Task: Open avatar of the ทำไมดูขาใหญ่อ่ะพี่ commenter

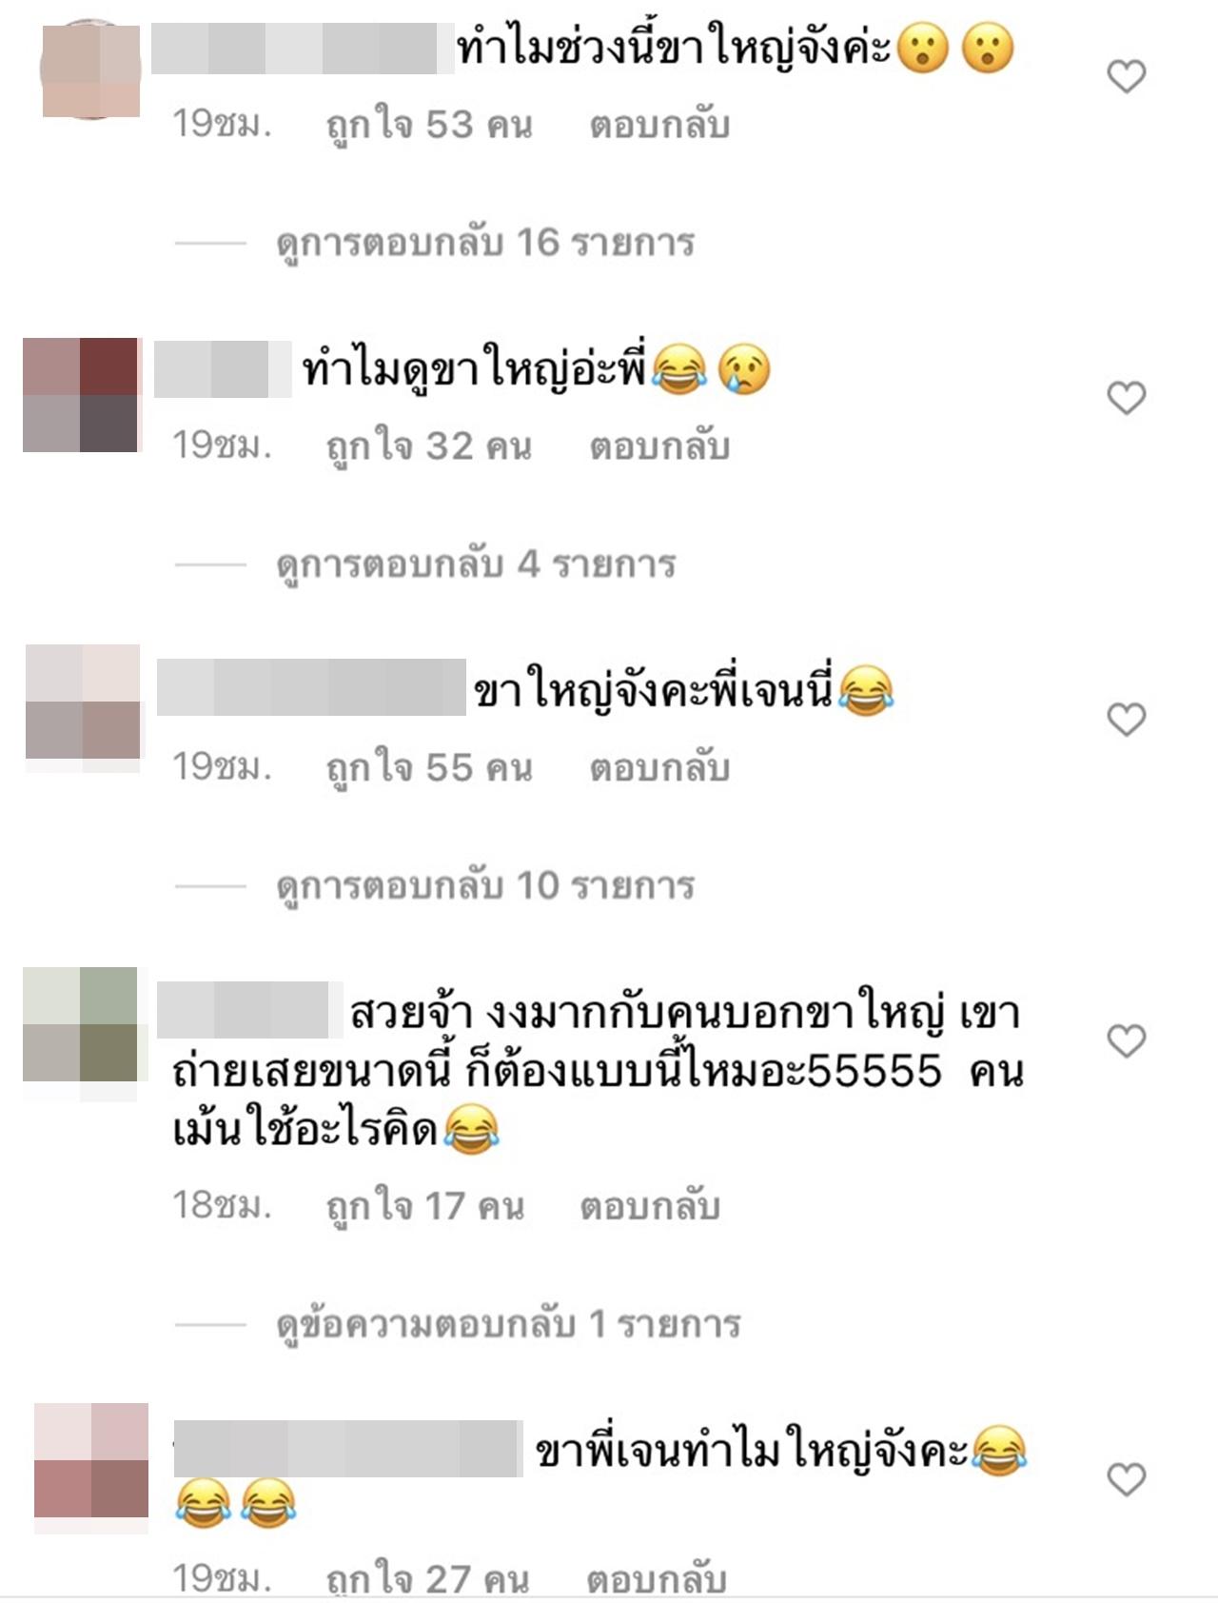Action: pyautogui.click(x=81, y=394)
